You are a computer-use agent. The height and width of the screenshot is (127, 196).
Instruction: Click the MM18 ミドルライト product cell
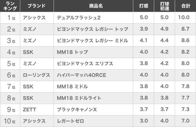click(x=93, y=98)
